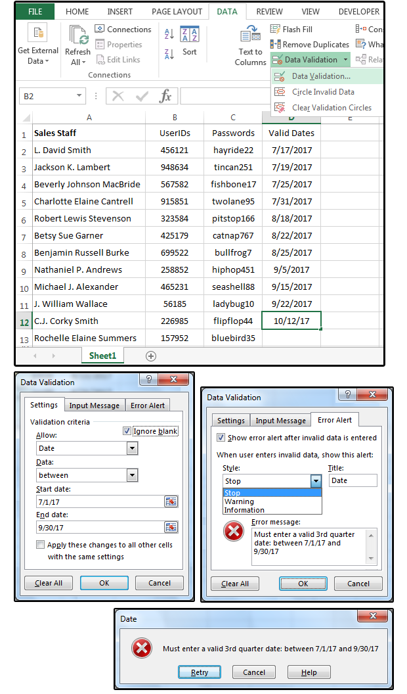The height and width of the screenshot is (694, 407).
Task: Click column A header
Action: [x=89, y=117]
